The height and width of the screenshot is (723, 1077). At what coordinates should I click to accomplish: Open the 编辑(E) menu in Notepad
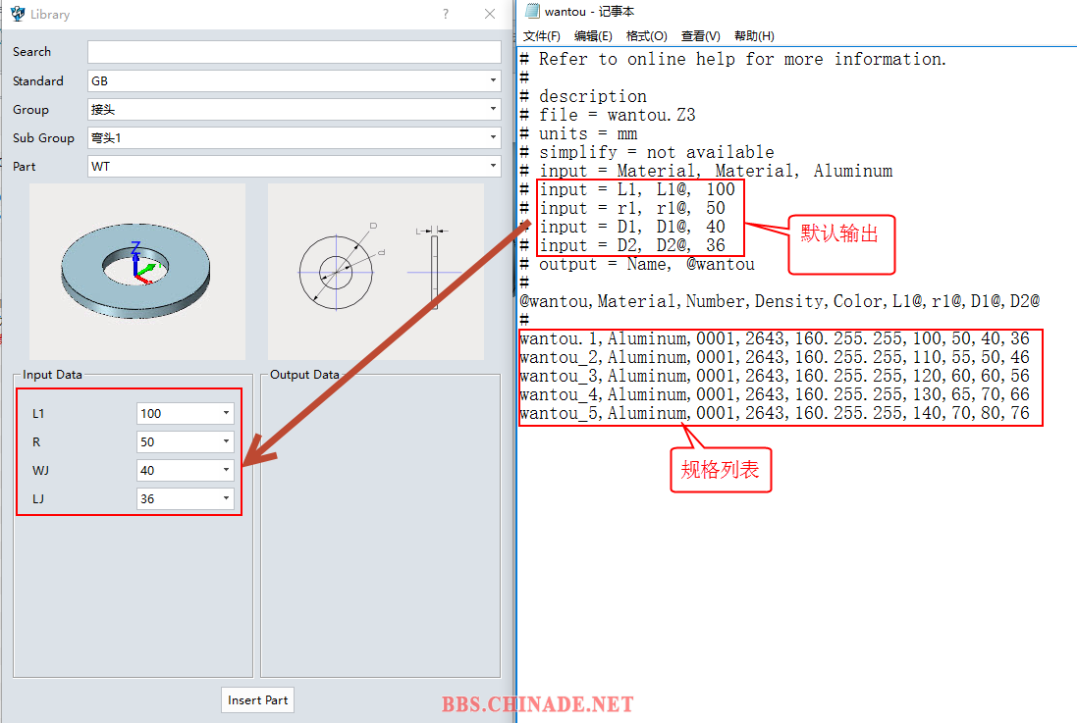point(593,36)
